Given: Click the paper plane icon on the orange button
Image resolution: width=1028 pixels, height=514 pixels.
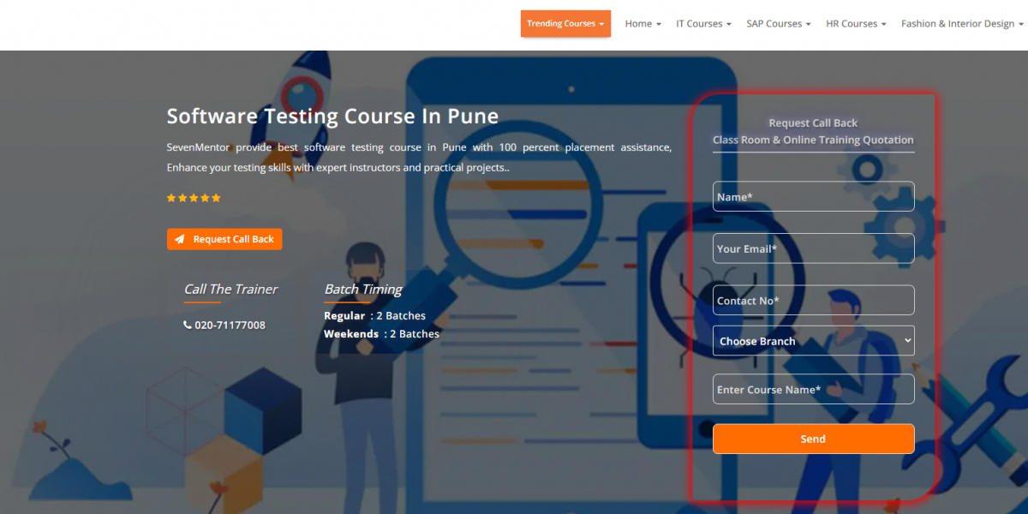Looking at the screenshot, I should (x=179, y=240).
